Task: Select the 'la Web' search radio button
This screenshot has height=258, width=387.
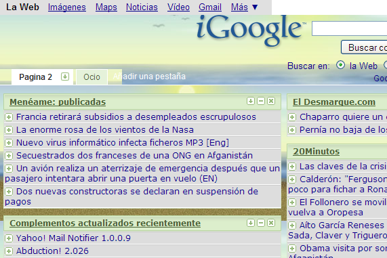Action: [x=340, y=65]
